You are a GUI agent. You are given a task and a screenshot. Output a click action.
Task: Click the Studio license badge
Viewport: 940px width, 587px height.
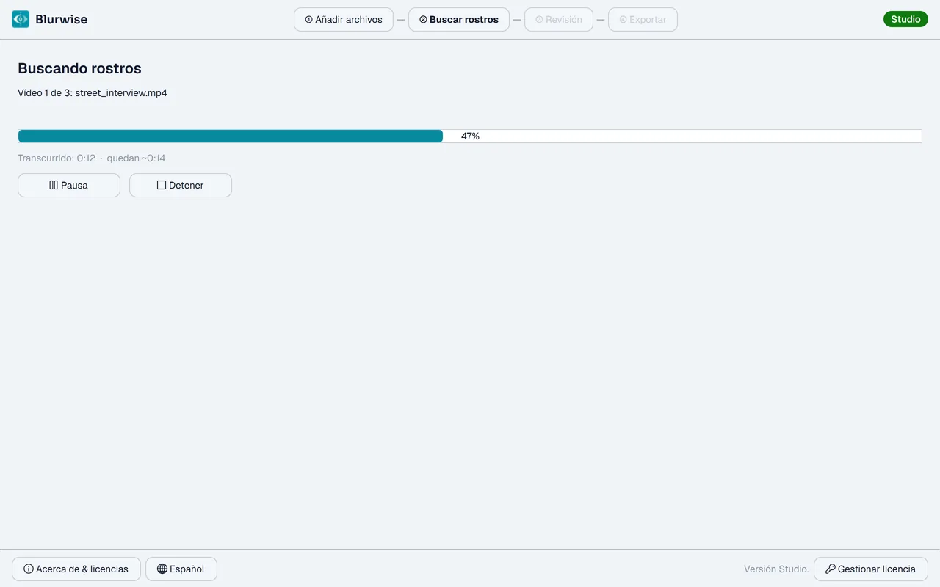905,19
